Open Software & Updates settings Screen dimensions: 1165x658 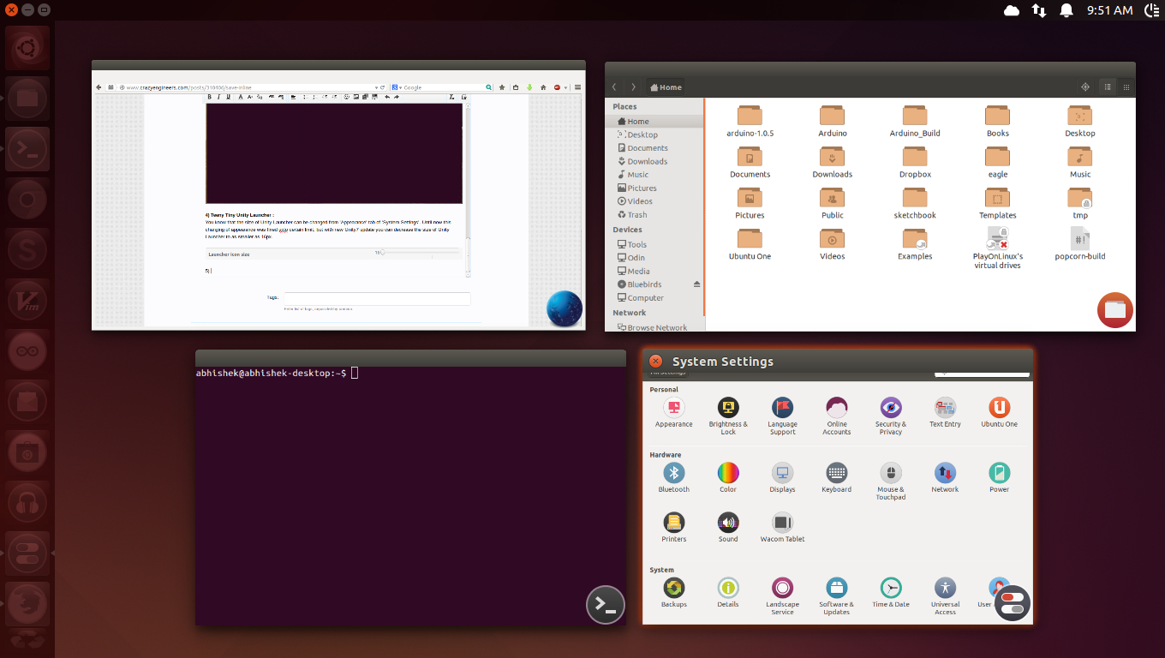[x=837, y=595]
